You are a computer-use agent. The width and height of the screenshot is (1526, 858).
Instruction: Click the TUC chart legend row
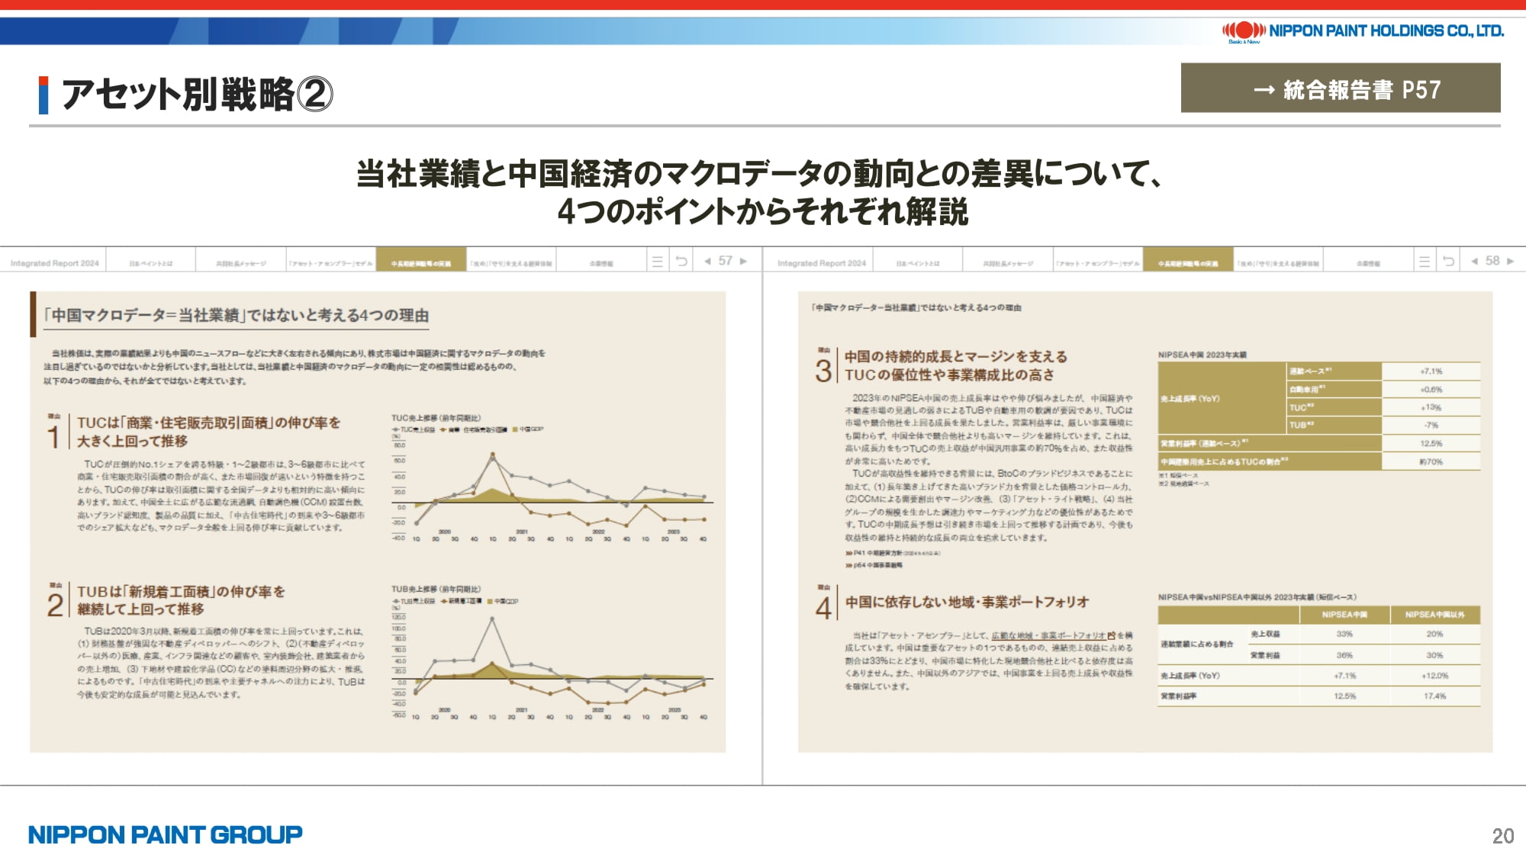pos(468,429)
